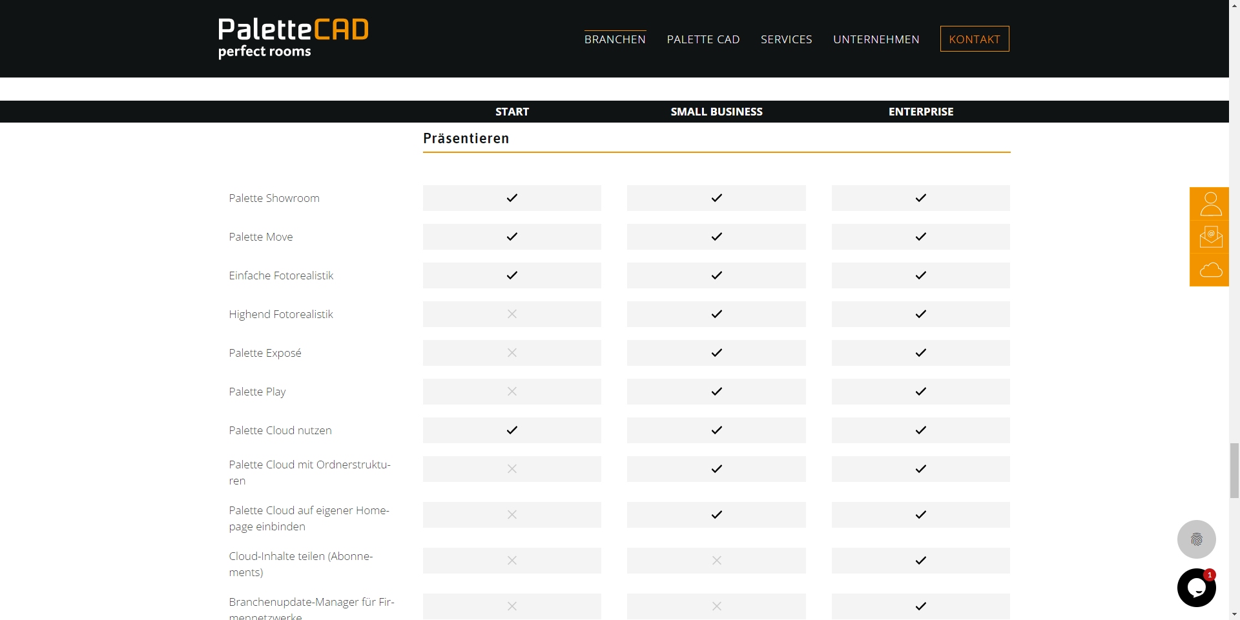Click the scrollbar down arrow
The image size is (1240, 620).
1234,614
